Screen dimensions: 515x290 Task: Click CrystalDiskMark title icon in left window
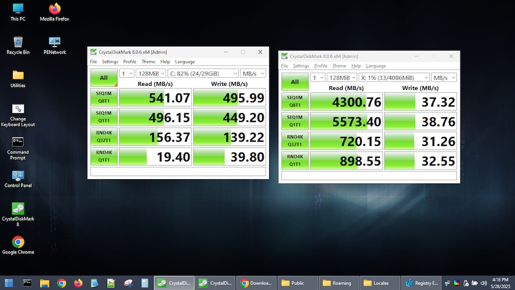coord(93,52)
